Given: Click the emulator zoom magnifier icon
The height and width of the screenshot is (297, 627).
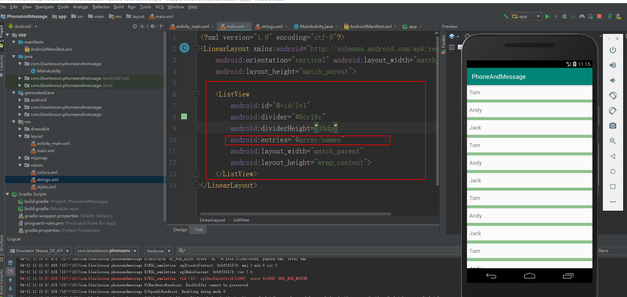Looking at the screenshot, I should [612, 141].
